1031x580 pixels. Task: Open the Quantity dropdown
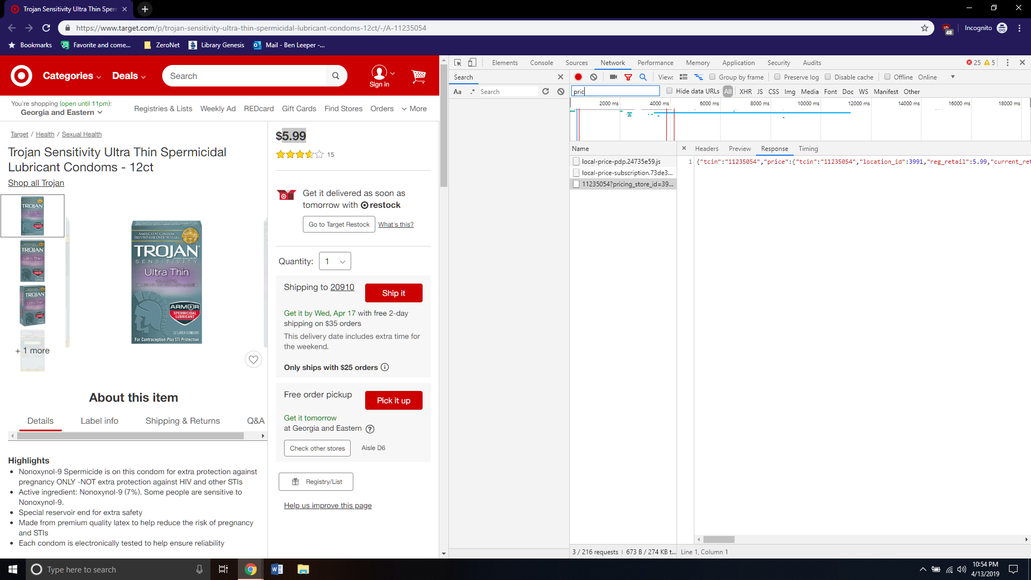point(335,262)
